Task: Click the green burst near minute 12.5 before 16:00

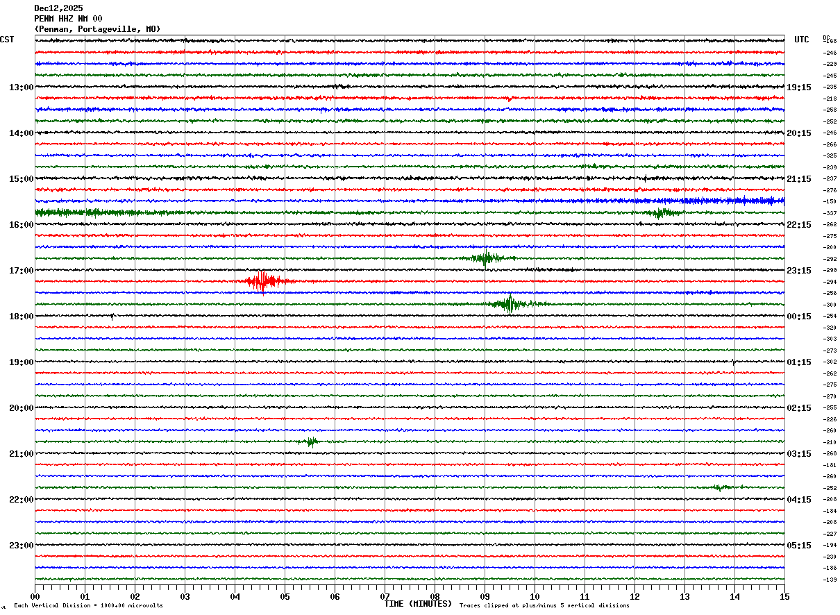Action: (660, 212)
